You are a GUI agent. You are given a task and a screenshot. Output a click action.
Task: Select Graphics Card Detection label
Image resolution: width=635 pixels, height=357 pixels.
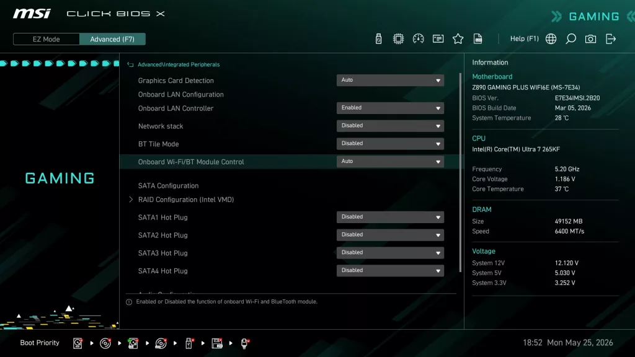click(175, 81)
